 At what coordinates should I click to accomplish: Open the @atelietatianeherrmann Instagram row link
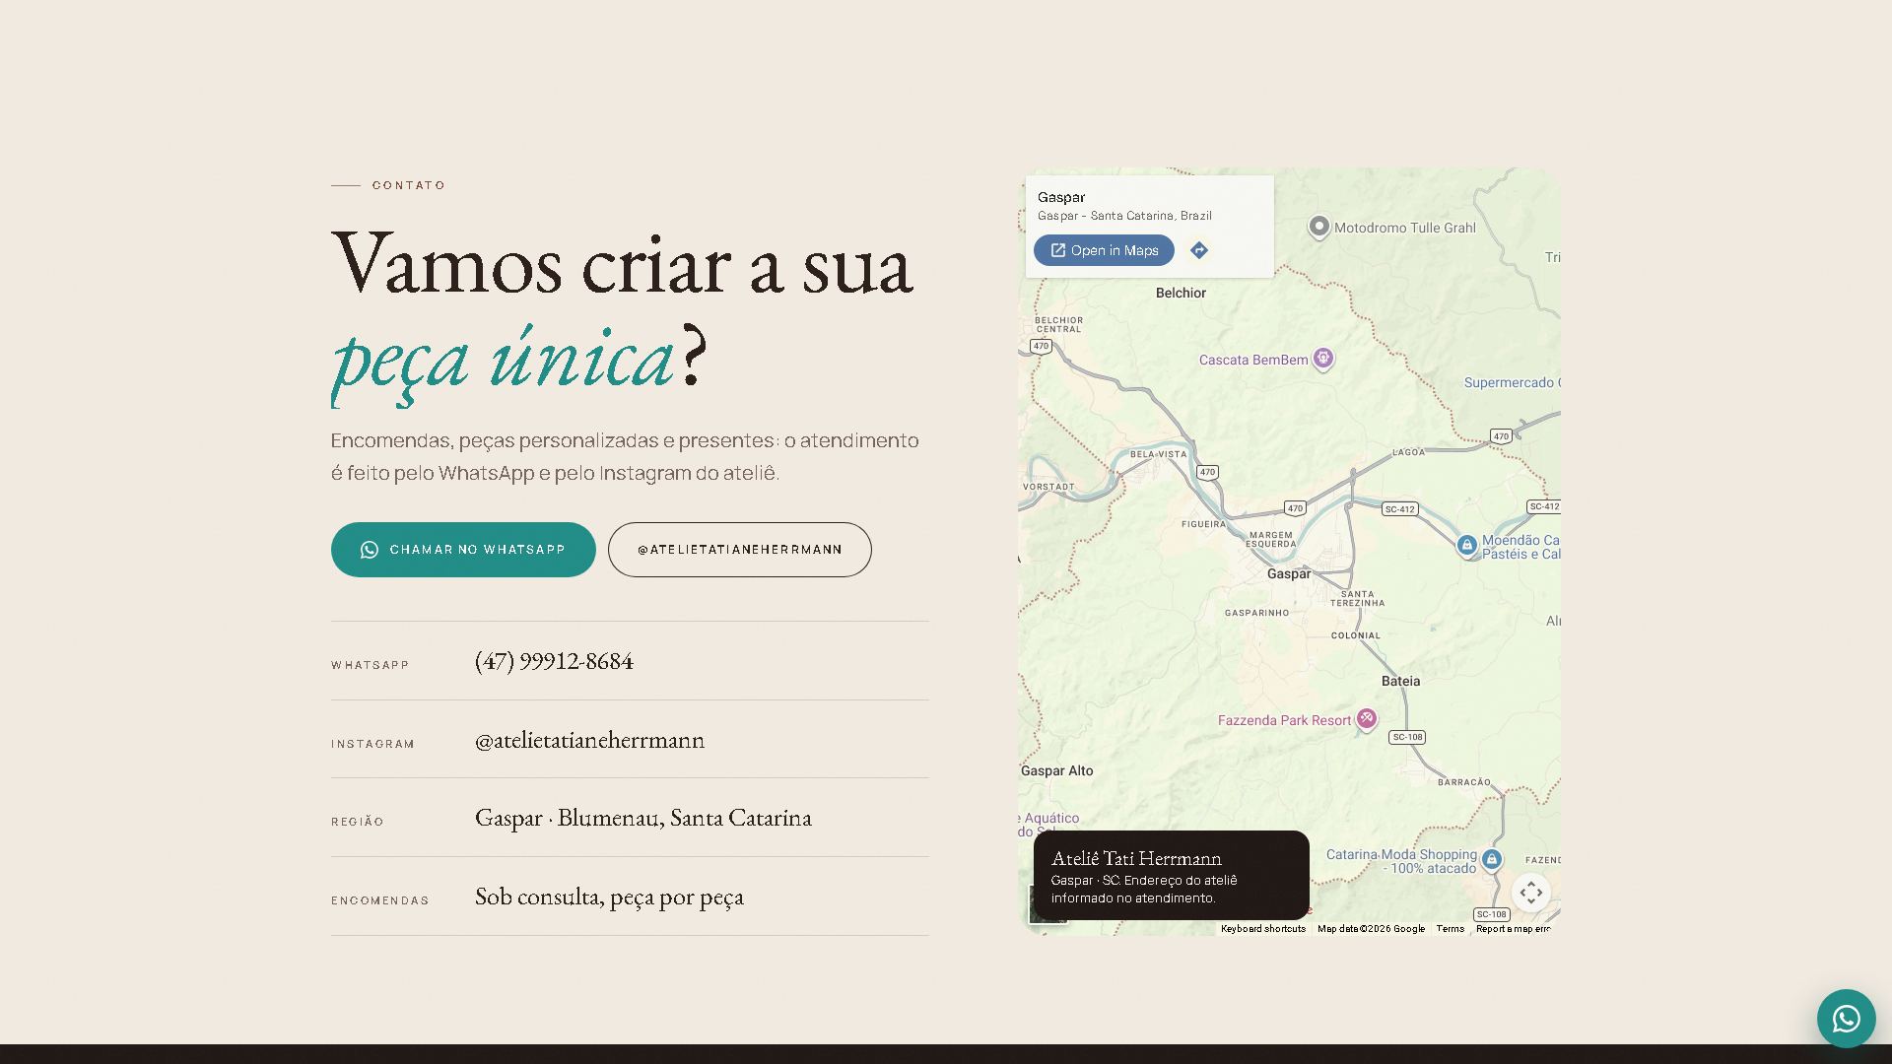589,740
